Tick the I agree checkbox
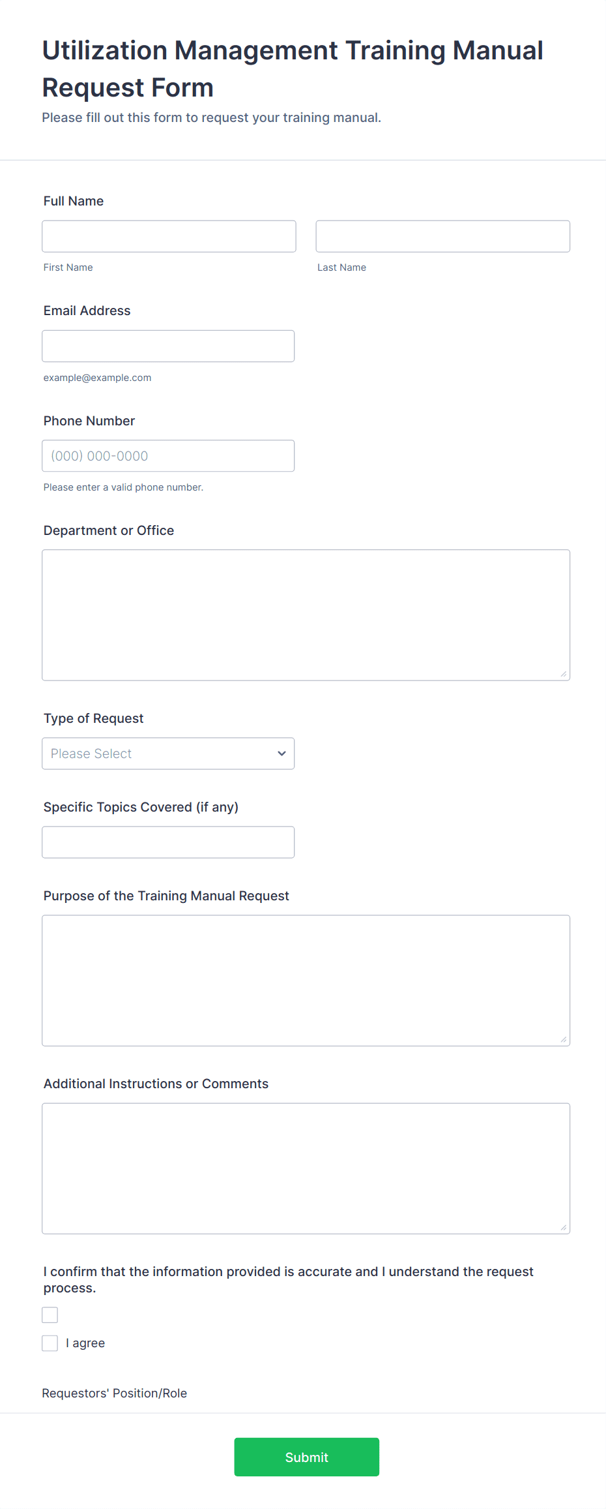The width and height of the screenshot is (606, 1509). point(50,1343)
